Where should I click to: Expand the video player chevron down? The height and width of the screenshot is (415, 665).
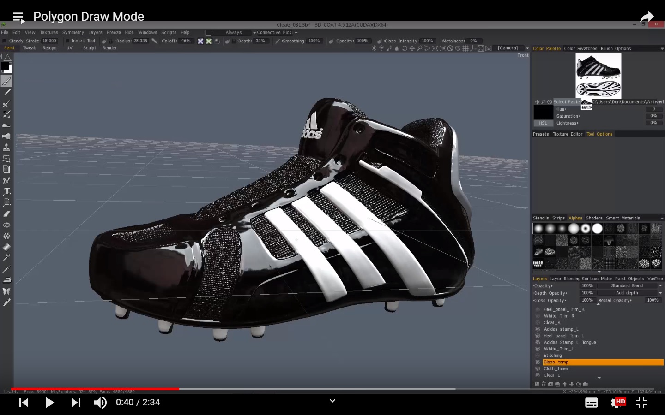(332, 401)
